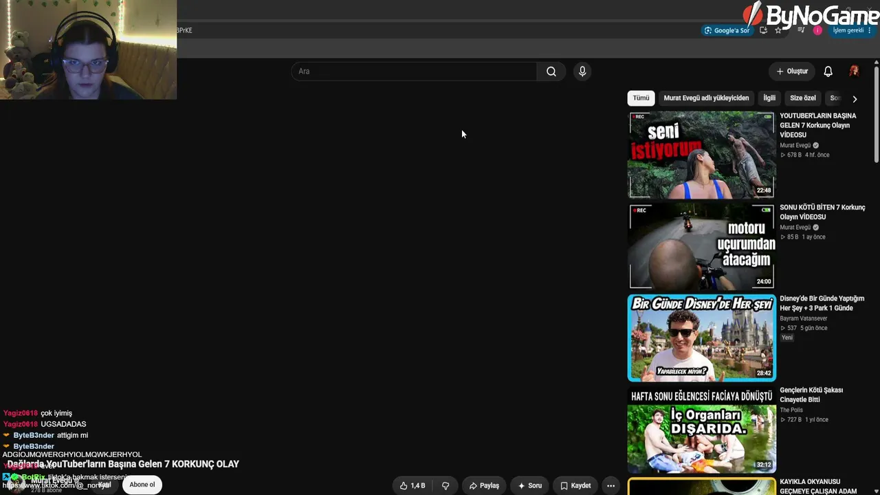880x495 pixels.
Task: Open the Oluştur create menu
Action: click(792, 71)
